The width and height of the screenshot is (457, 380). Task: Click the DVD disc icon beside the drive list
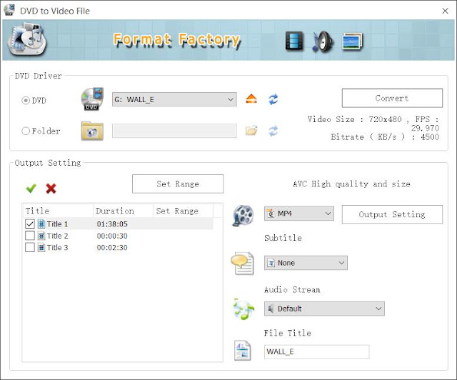pos(92,99)
